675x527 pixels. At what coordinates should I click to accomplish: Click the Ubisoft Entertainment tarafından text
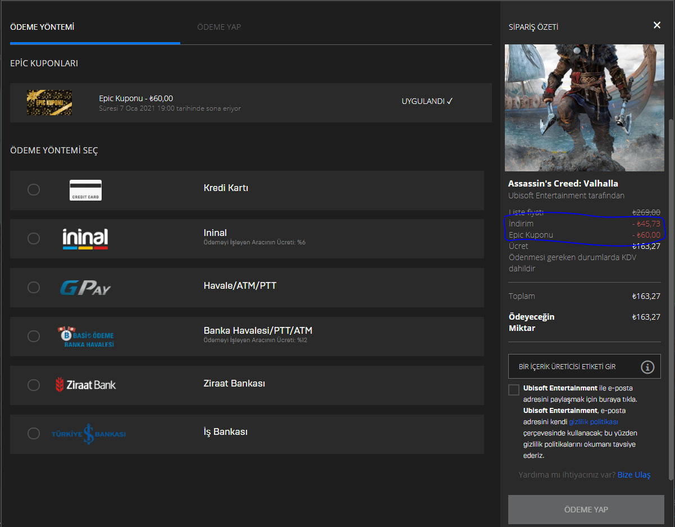[x=566, y=196]
